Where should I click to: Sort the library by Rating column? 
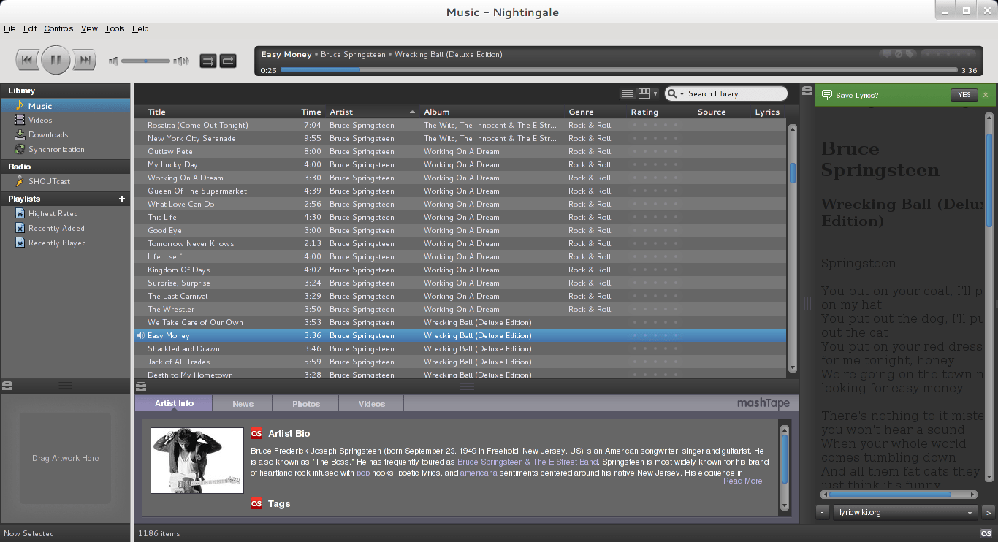tap(660, 112)
